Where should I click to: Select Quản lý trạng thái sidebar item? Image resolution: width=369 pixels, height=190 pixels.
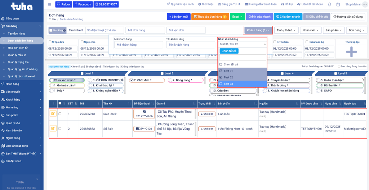[x=18, y=62]
